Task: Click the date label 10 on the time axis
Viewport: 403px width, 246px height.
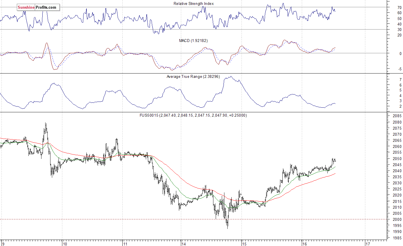Action: (65, 244)
